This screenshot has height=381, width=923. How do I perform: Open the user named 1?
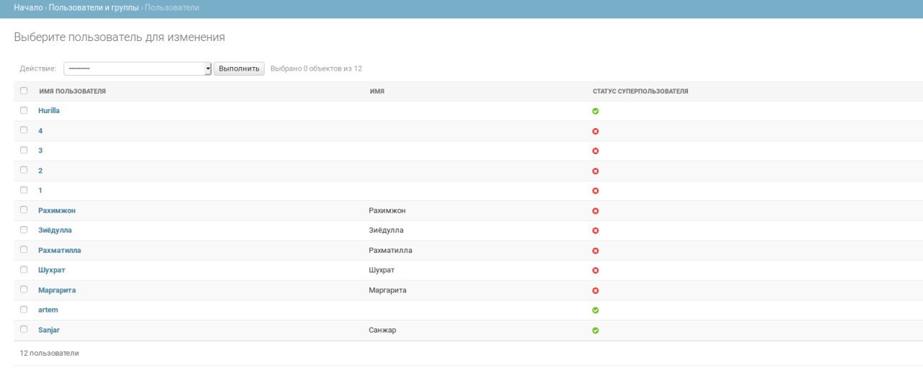40,190
